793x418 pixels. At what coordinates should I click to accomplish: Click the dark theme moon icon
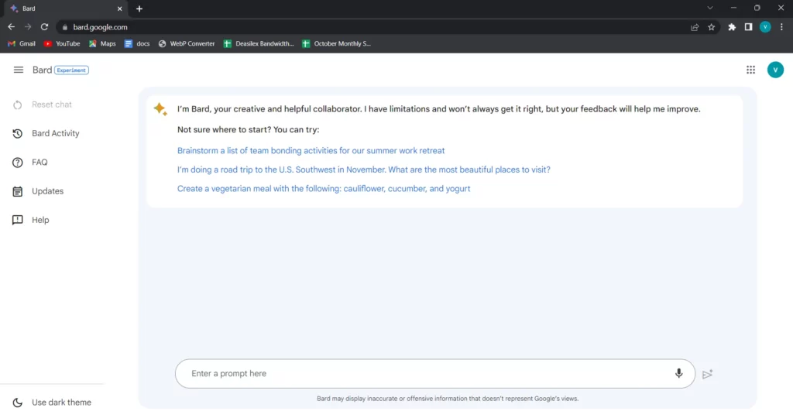point(18,403)
